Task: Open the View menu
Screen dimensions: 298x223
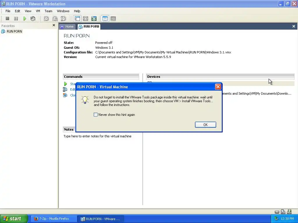Action: 28,11
